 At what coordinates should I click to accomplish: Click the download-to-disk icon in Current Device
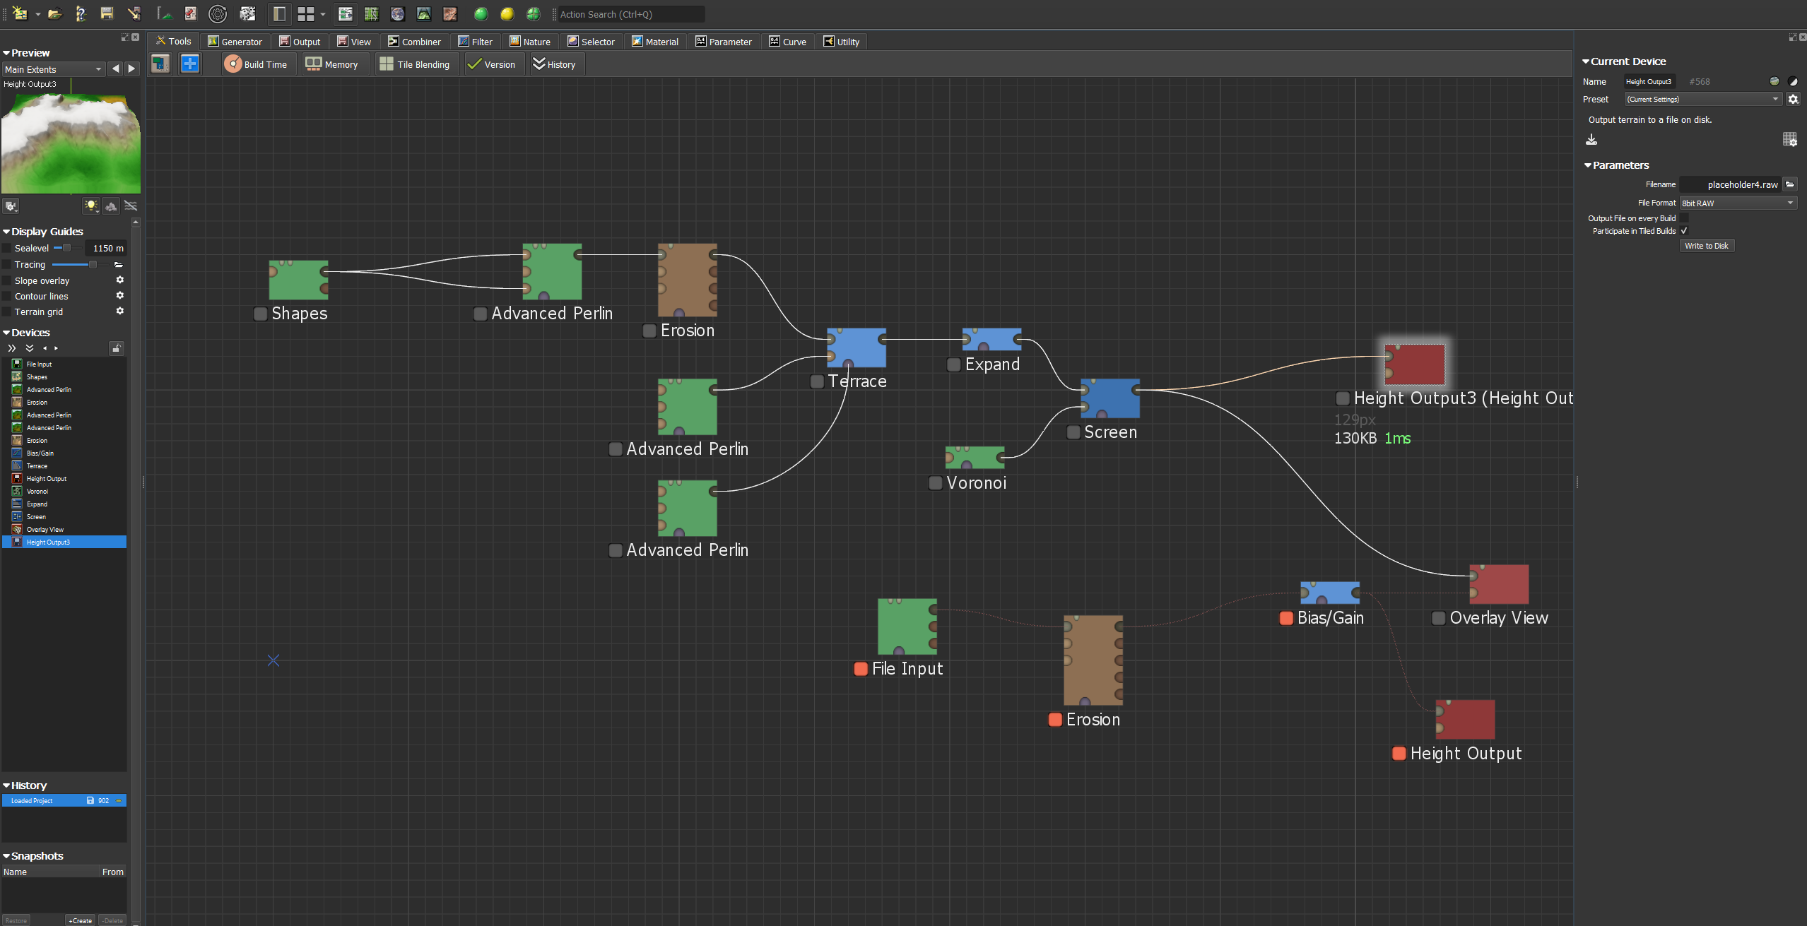pos(1591,140)
